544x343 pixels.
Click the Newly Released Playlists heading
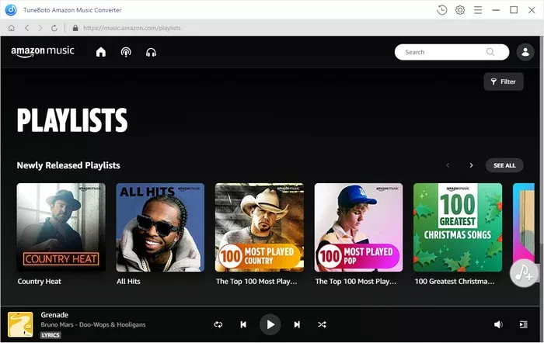click(x=68, y=165)
